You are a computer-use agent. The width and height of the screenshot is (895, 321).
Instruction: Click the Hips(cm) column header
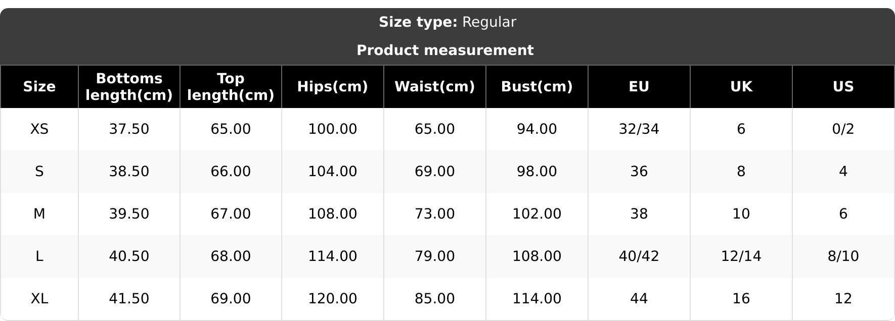[332, 87]
